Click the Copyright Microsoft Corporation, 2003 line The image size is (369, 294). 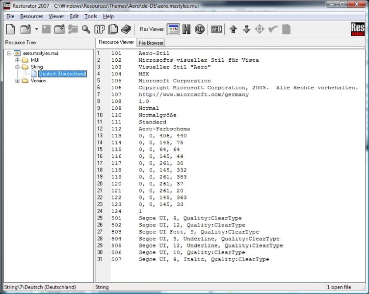click(248, 88)
